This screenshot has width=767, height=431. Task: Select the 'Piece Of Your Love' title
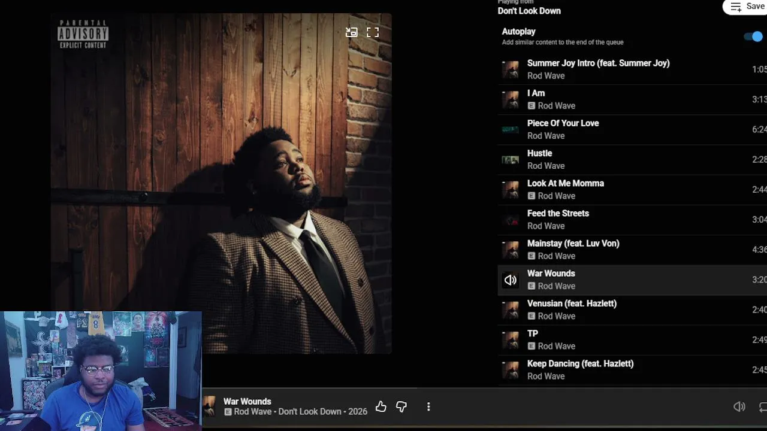click(x=563, y=123)
